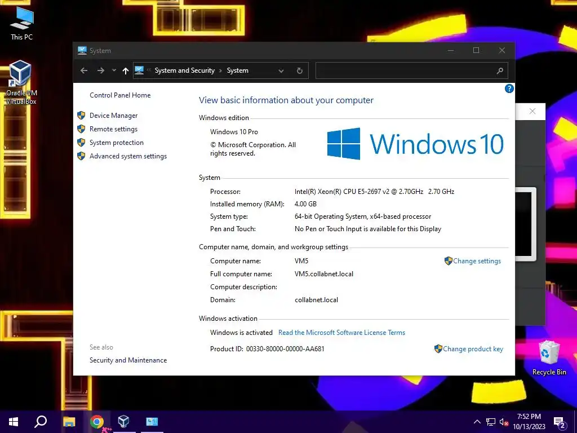Screen dimensions: 577x433
Task: Click the Windows 10 logo
Action: (415, 144)
